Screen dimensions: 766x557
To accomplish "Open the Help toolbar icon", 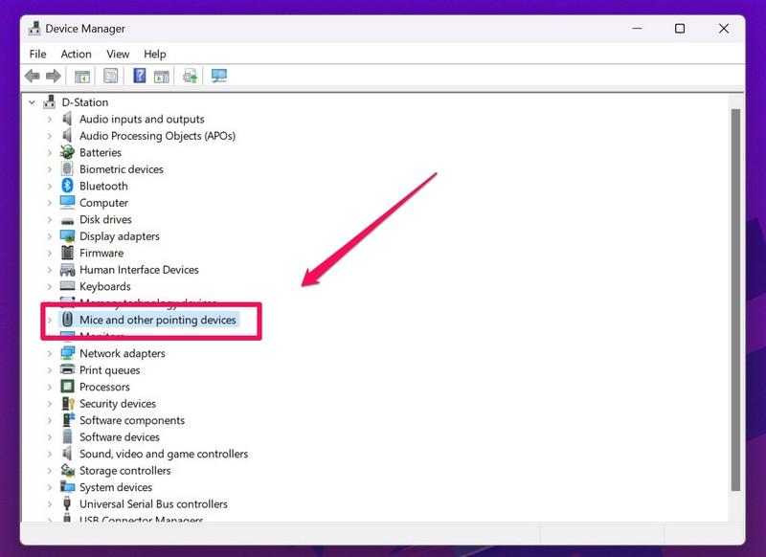I will coord(140,77).
